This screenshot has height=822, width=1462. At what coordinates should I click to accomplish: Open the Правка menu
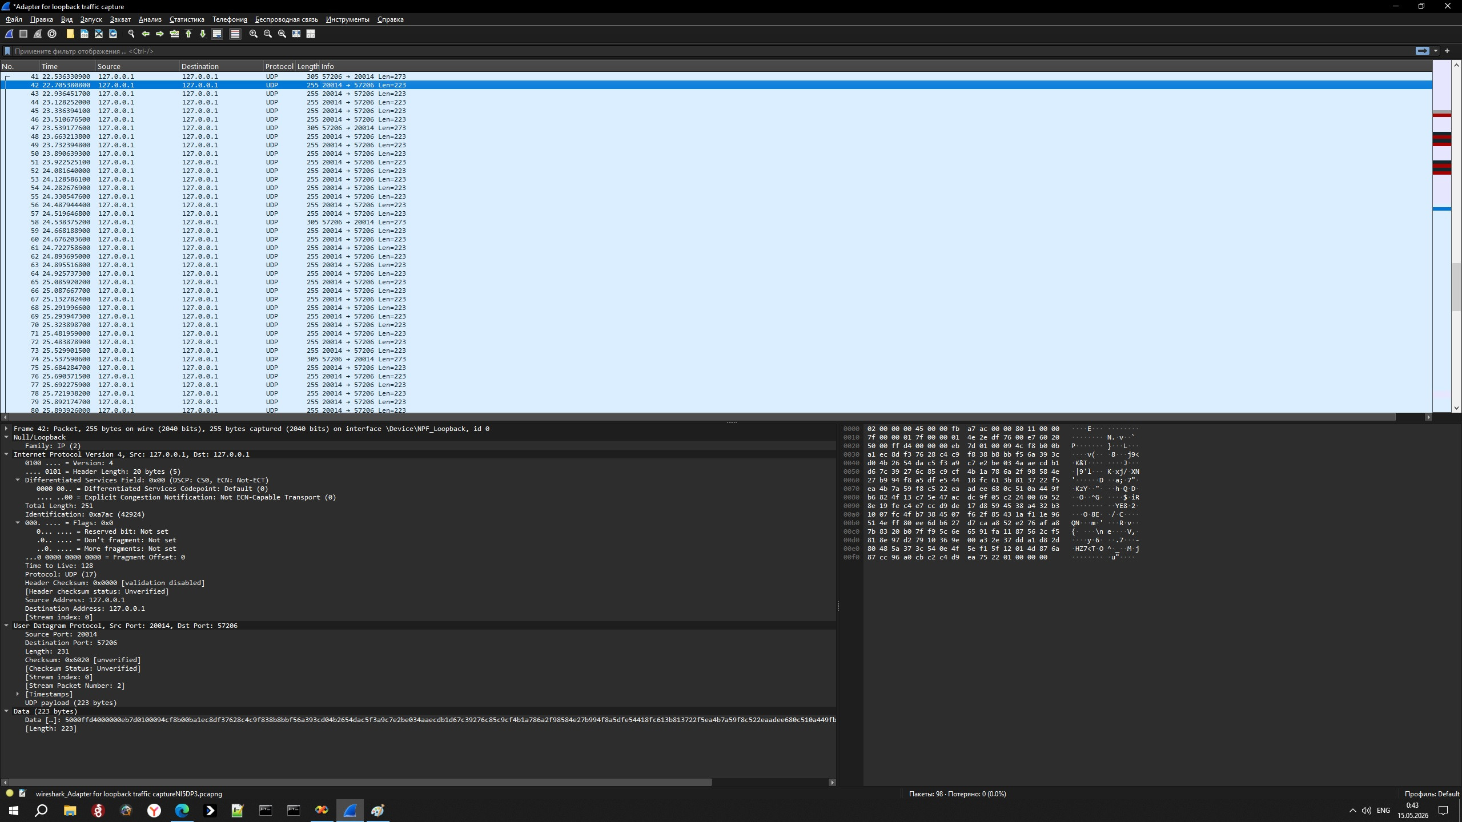point(42,19)
